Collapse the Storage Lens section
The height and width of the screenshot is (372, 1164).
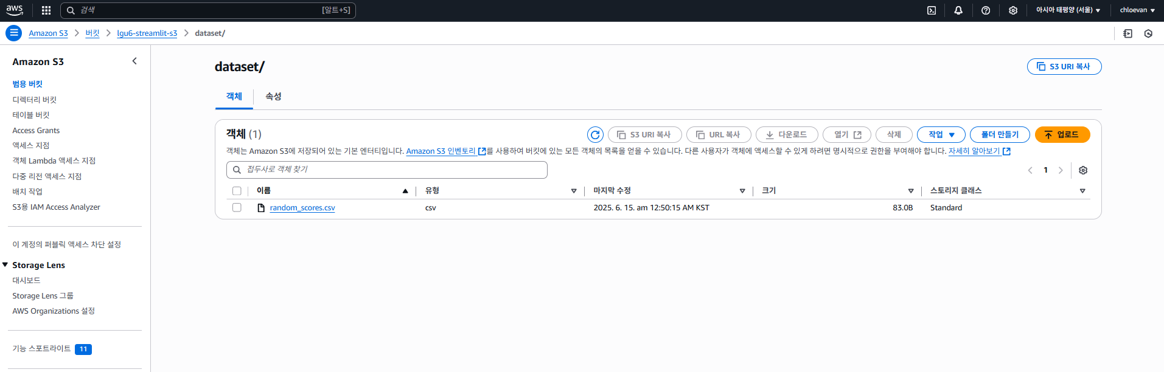5,265
